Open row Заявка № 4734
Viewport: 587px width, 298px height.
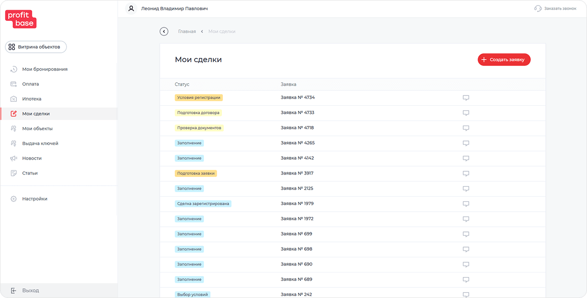pyautogui.click(x=353, y=98)
